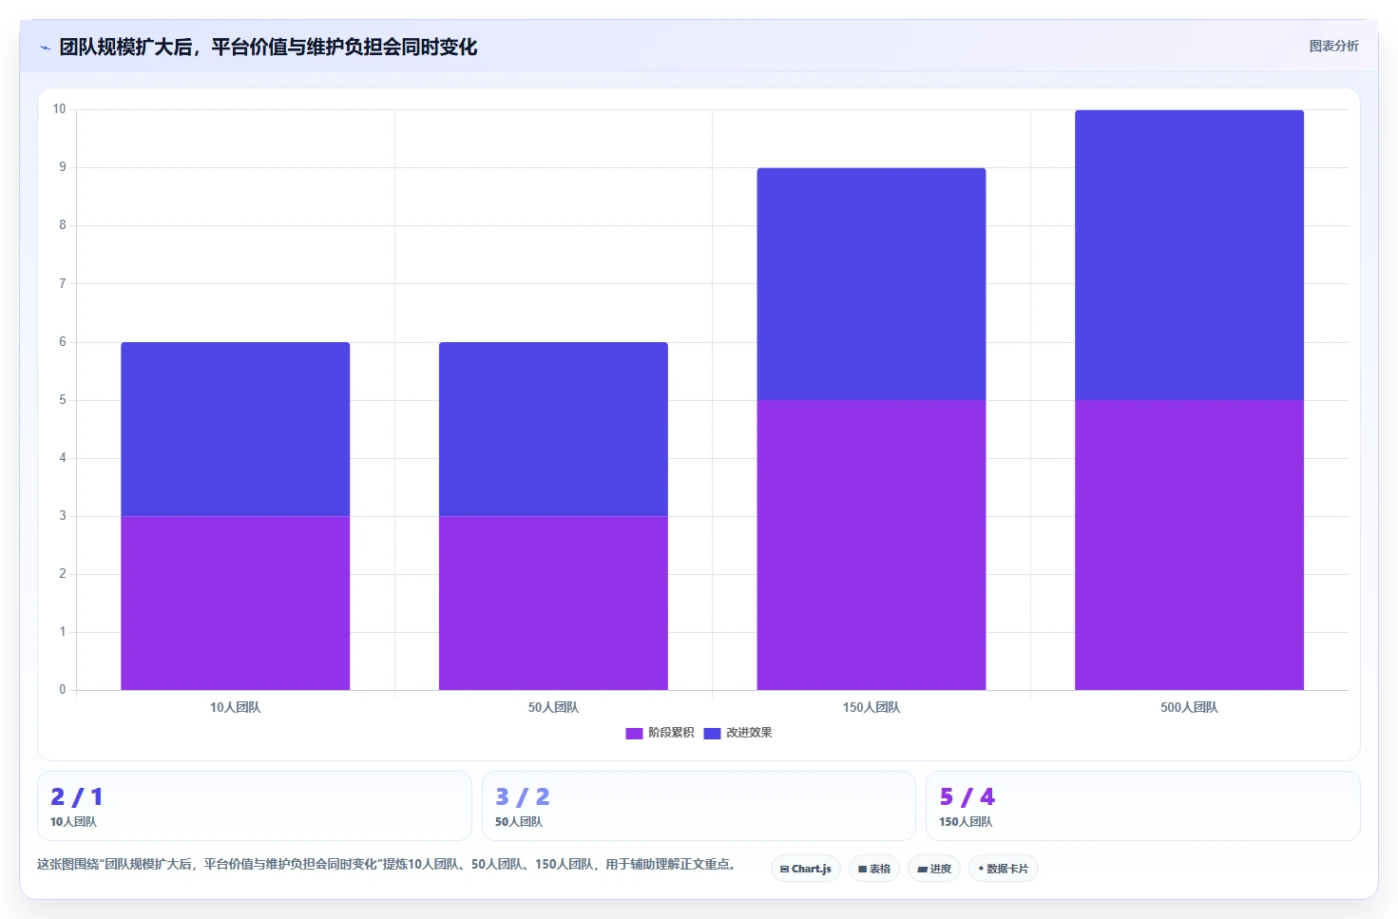Click the 10人团队 x-axis label

tap(235, 707)
